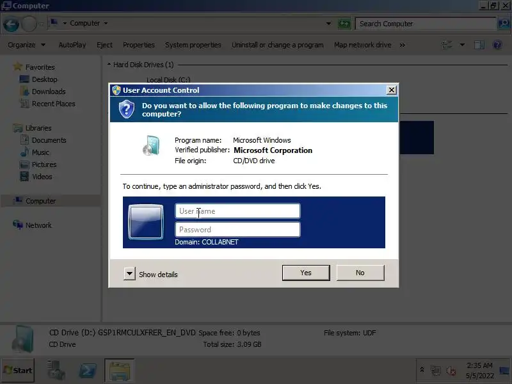This screenshot has width=512, height=384.
Task: Select Recent Places in navigation pane
Action: pos(54,104)
